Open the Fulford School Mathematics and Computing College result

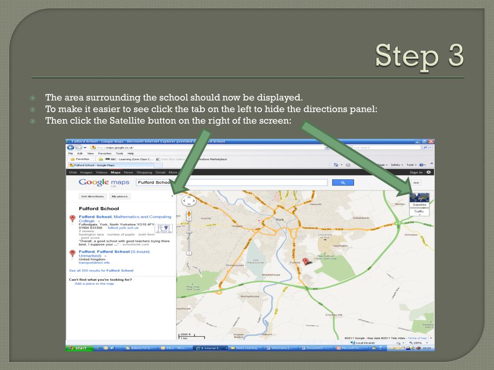[x=125, y=219]
